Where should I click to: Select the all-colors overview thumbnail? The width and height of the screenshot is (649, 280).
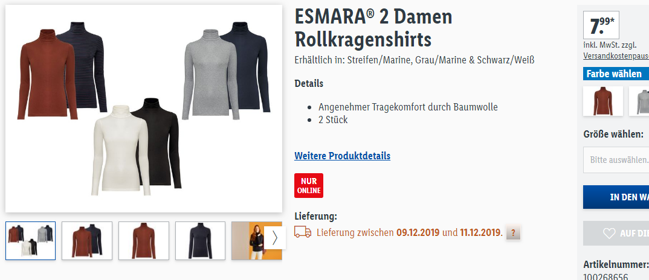(x=30, y=241)
